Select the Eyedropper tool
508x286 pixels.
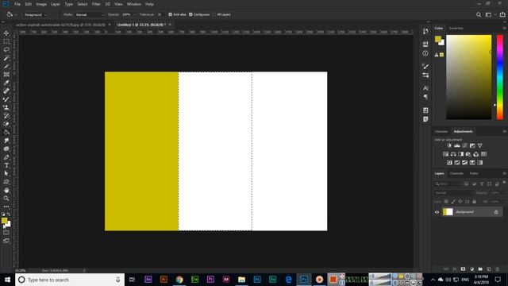coord(6,83)
